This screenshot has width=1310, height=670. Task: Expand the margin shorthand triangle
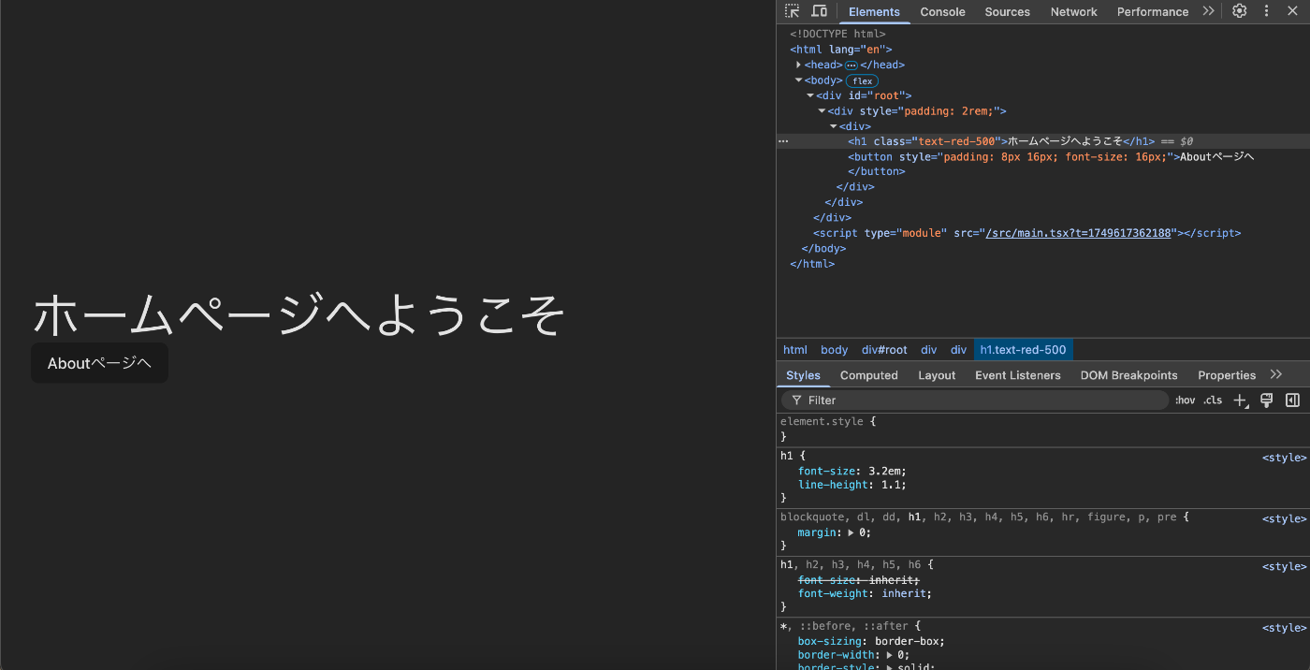coord(851,532)
